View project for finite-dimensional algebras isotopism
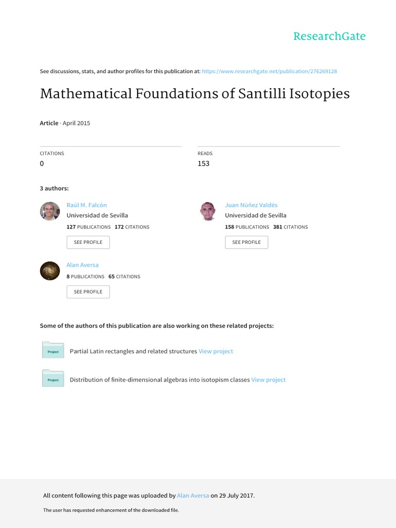 coord(268,379)
